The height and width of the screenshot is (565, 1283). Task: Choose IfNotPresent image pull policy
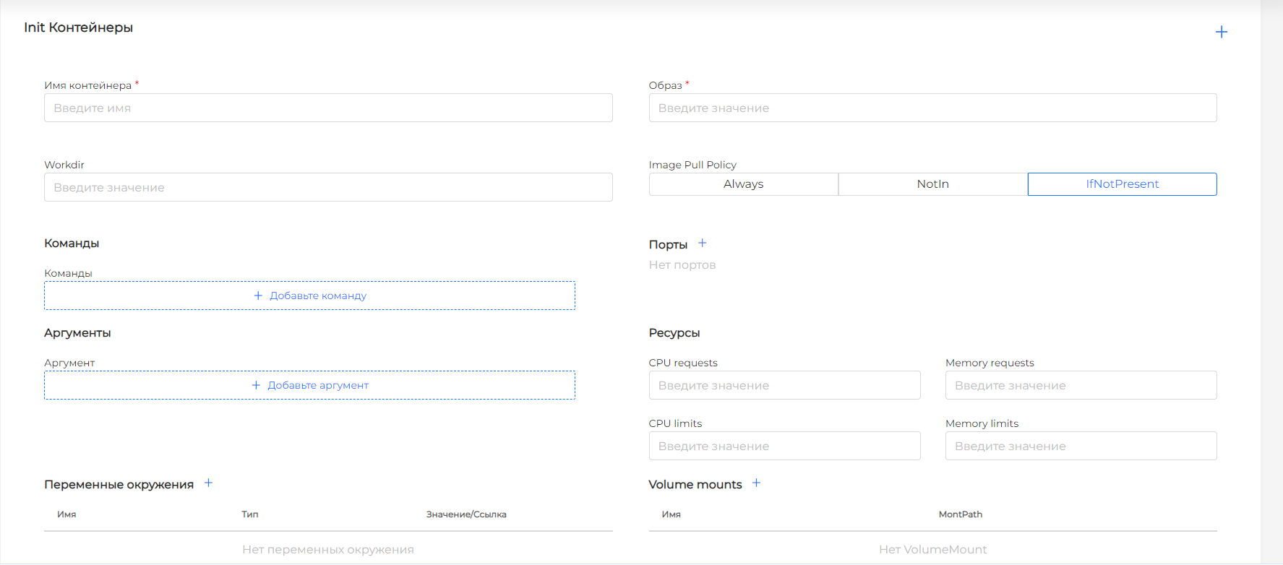[x=1122, y=184]
